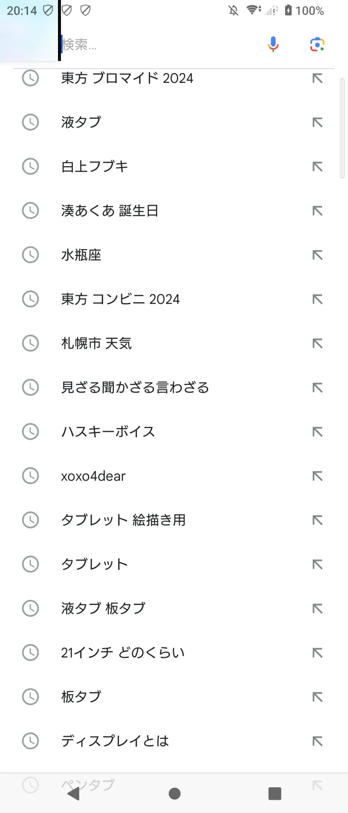Tap the fill-in arrow beside 白上フブキ
Screen dimensions: 348x813
317,167
